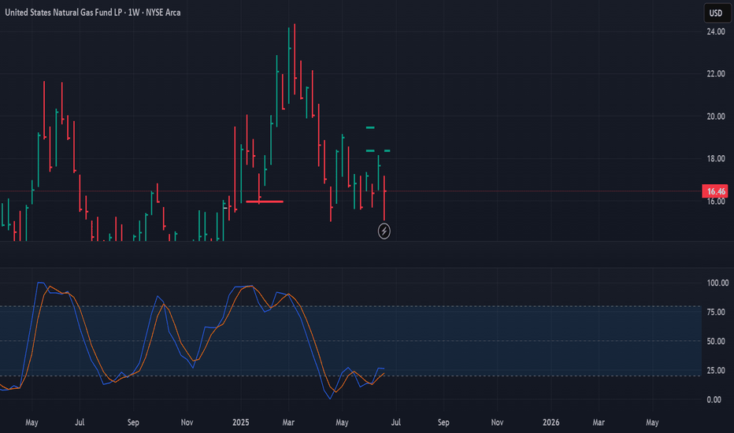The height and width of the screenshot is (433, 734).
Task: Click the 16.00 price scale label
Action: click(716, 202)
